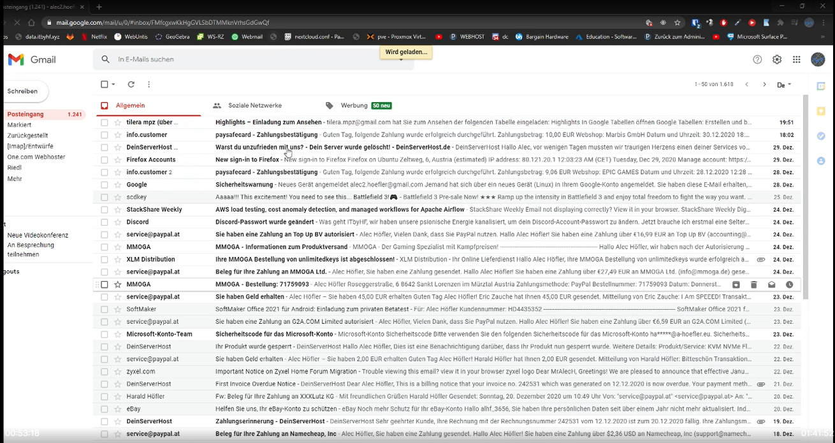835x443 pixels.
Task: Open Gmail help question mark icon
Action: 757,59
